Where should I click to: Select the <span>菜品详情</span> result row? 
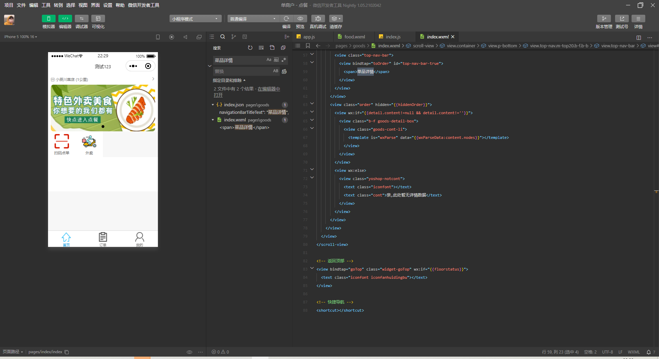tap(244, 128)
